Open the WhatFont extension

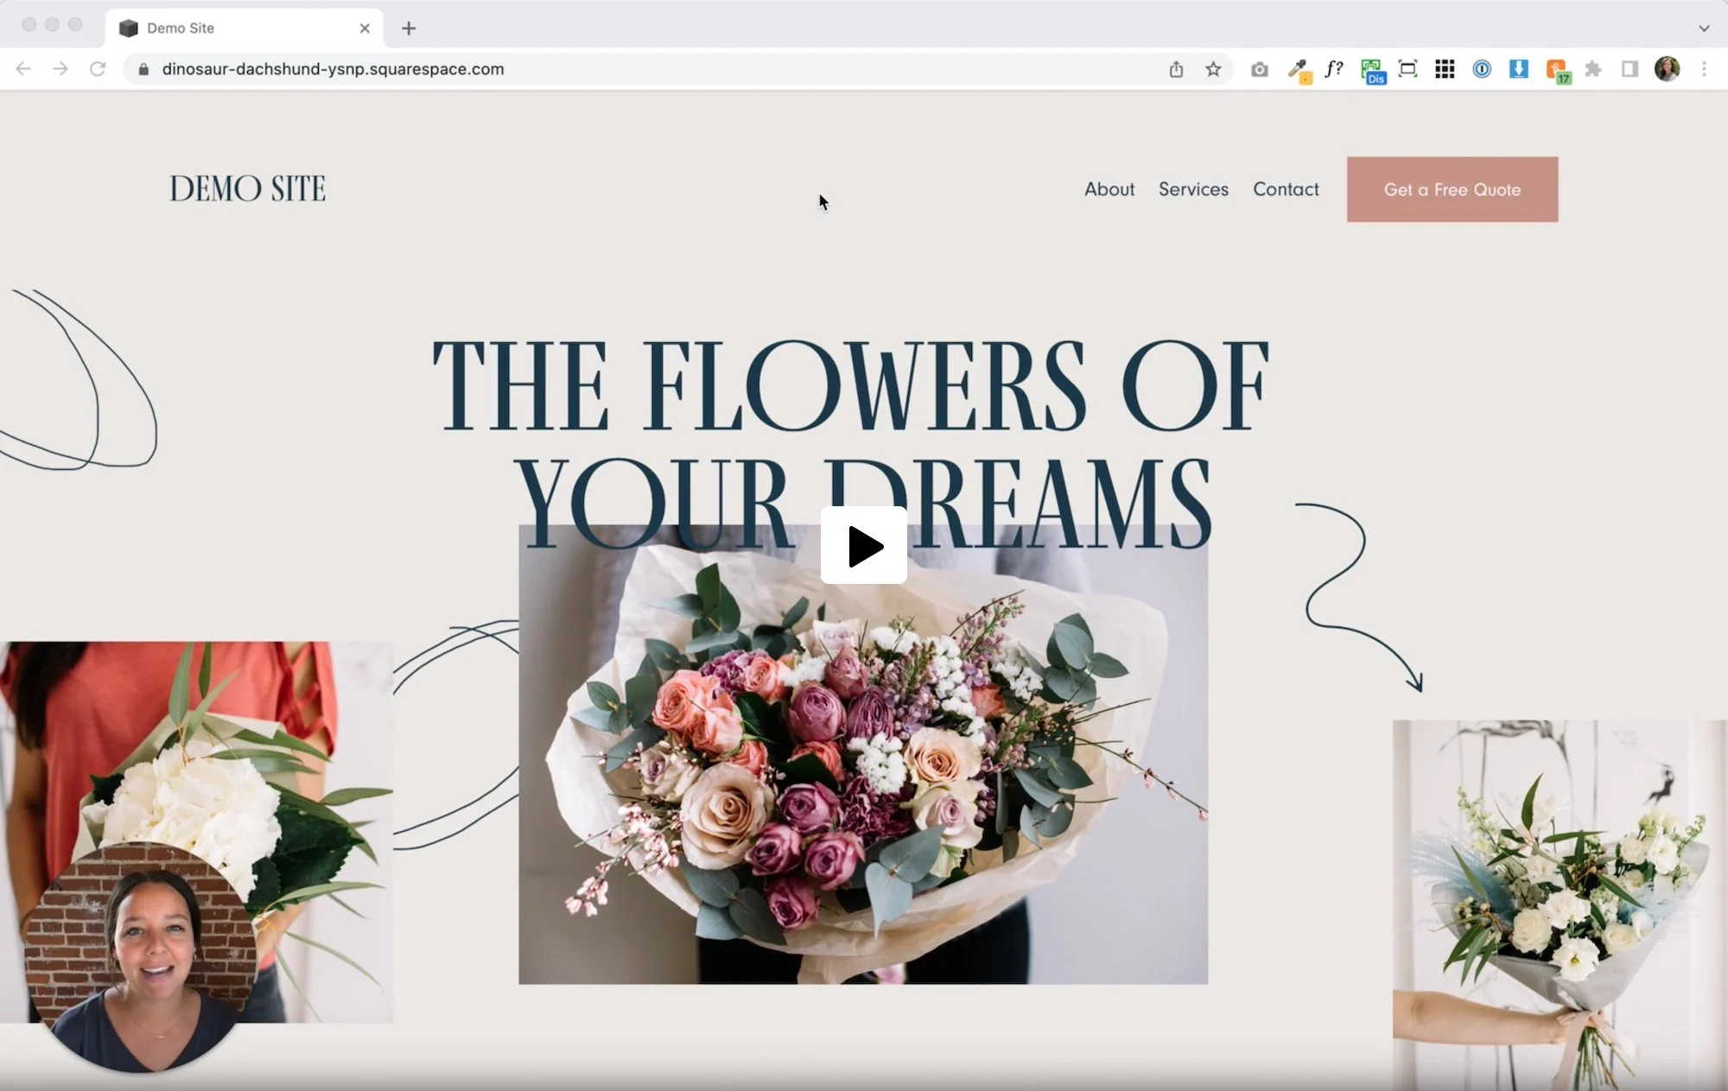click(x=1331, y=69)
